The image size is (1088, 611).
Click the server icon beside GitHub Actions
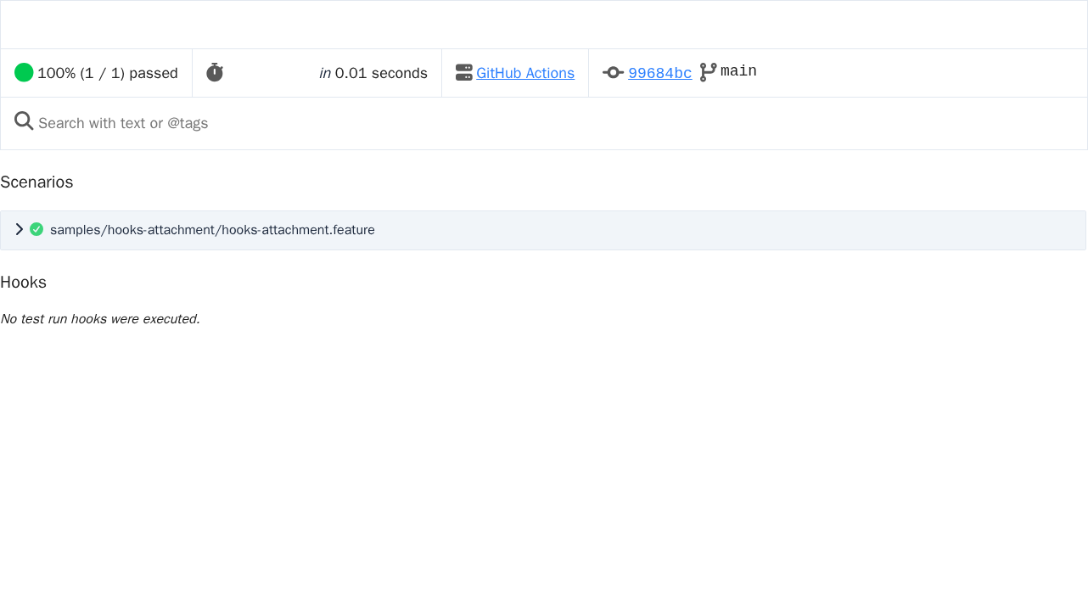(x=464, y=73)
